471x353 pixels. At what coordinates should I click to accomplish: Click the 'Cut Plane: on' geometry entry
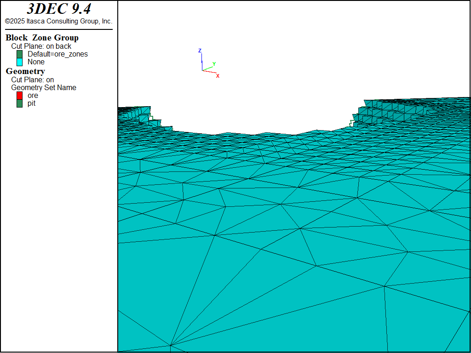click(32, 80)
